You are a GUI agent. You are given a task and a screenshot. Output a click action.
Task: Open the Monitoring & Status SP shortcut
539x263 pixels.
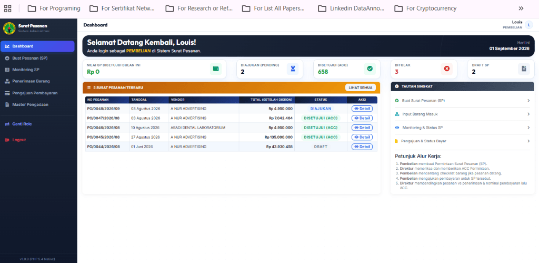coord(462,128)
